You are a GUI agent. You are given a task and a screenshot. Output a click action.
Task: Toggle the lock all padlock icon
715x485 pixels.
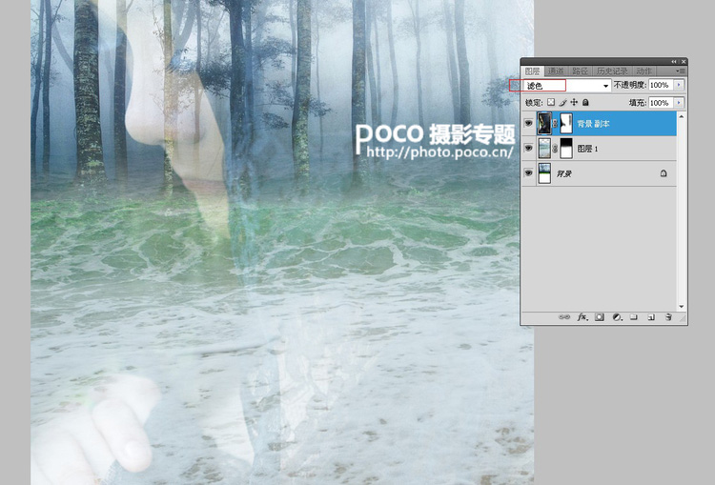585,102
